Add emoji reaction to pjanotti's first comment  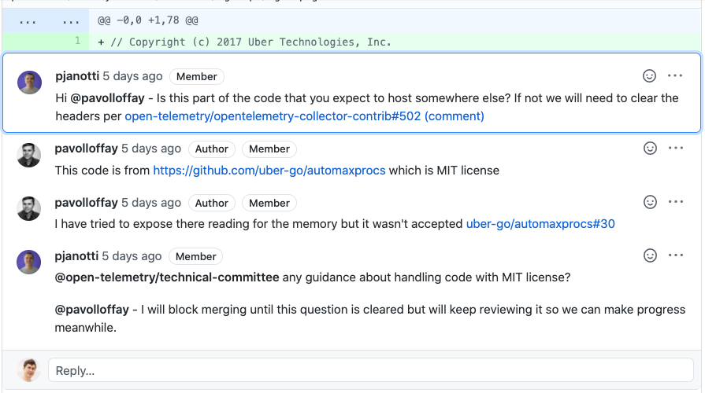(649, 75)
